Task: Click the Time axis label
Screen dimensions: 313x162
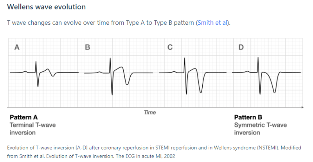Action: (149, 113)
